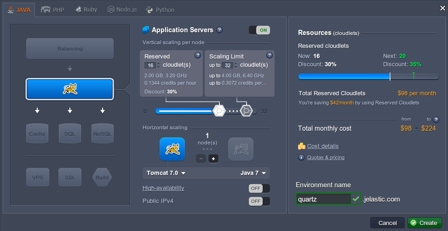Enable the SSL block
Image resolution: width=448 pixels, height=231 pixels.
click(x=70, y=177)
